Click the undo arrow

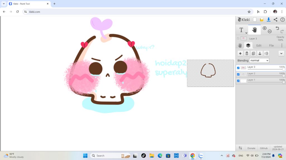coord(277,28)
